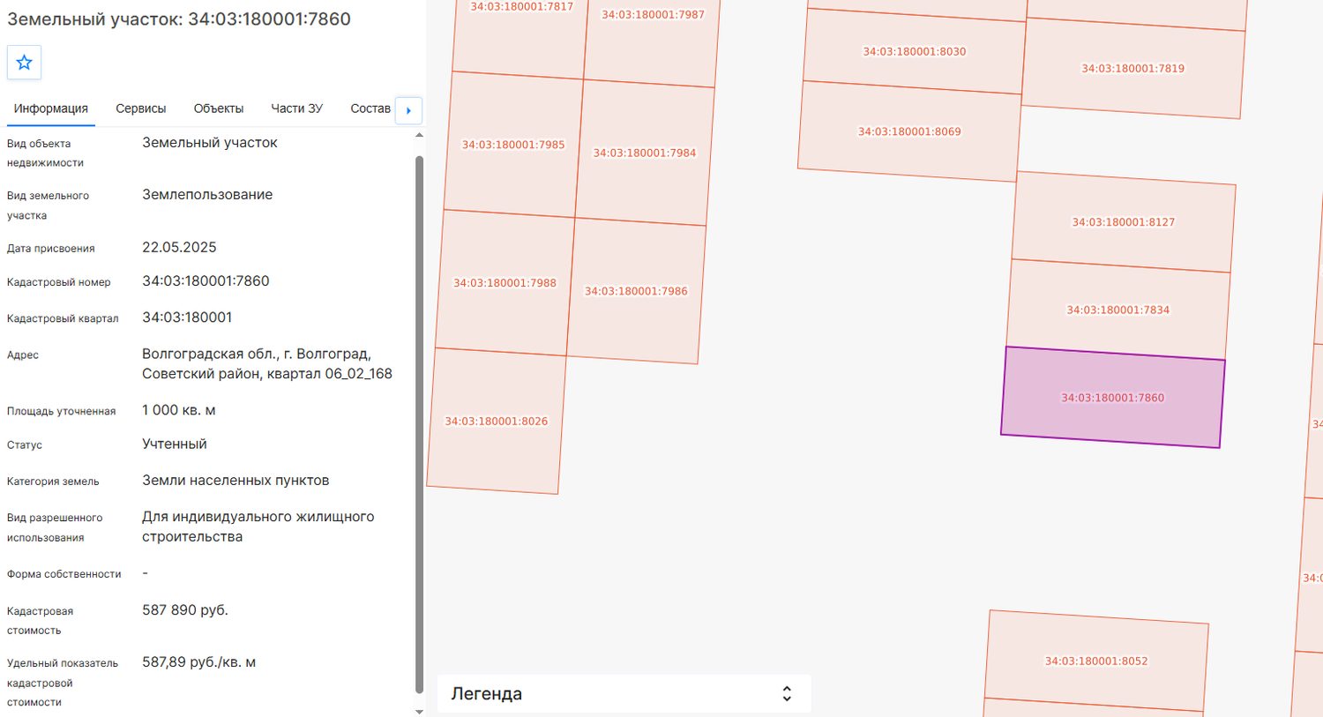Viewport: 1323px width, 717px height.
Task: Show more tabs with right arrow
Action: pyautogui.click(x=408, y=110)
